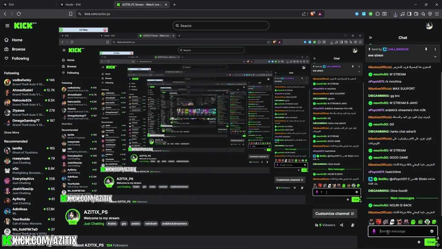Open pinned message three-dot options
The width and height of the screenshot is (442, 249).
pyautogui.click(x=435, y=49)
